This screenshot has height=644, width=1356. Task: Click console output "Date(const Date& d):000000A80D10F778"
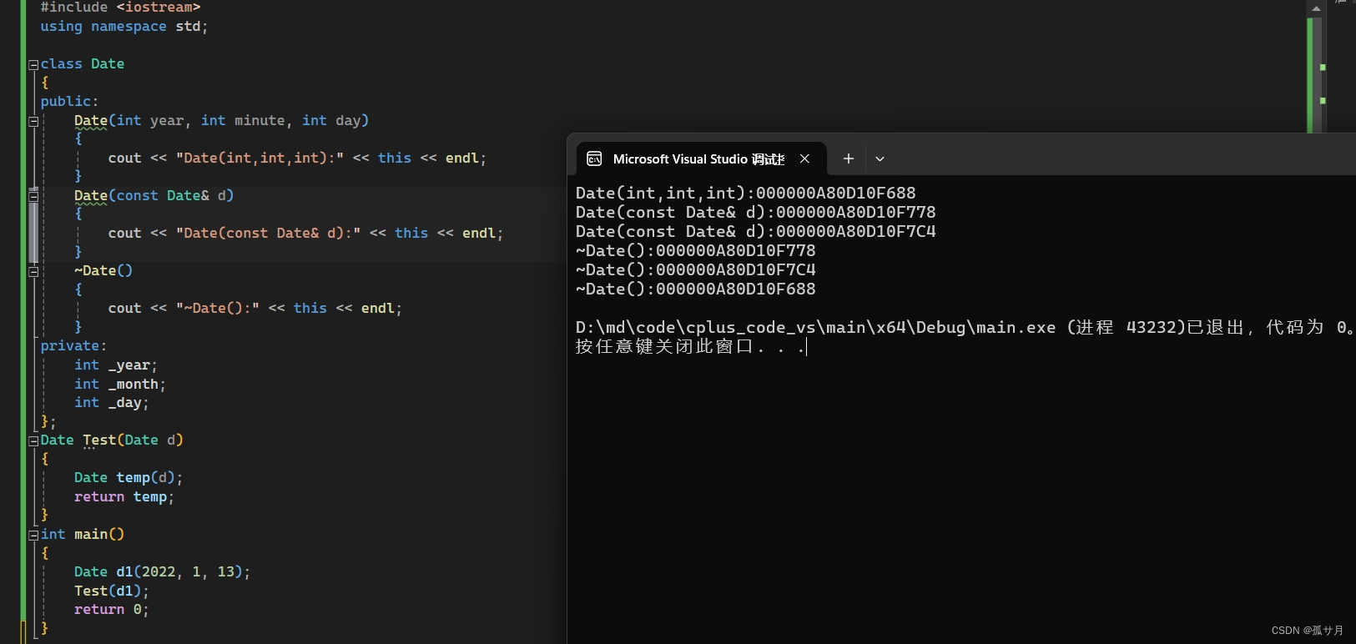click(x=756, y=213)
